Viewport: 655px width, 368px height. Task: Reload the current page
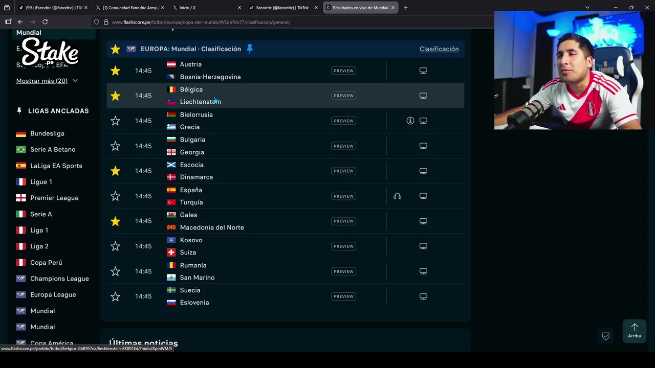45,22
